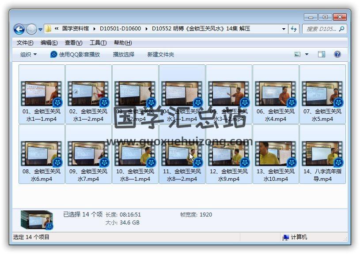Open the address bar history dropdown
360x254 pixels.
tap(284, 29)
